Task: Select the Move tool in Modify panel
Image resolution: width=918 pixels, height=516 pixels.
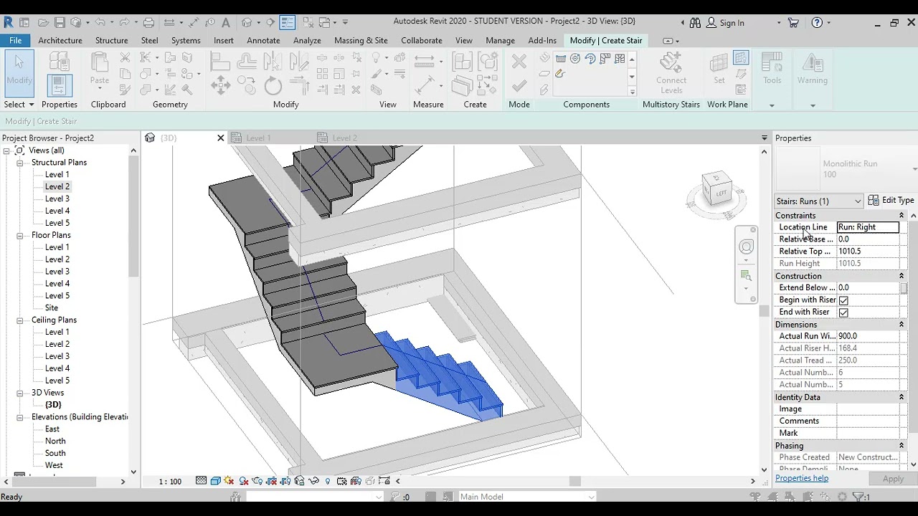Action: [x=220, y=86]
